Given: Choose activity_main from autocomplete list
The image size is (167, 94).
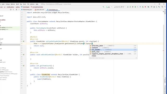Looking at the screenshot, I should point(113,46).
